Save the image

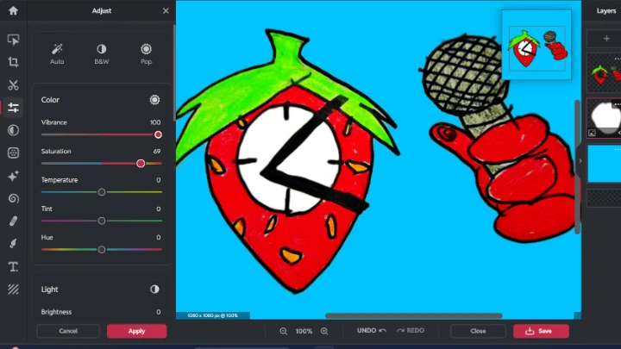pyautogui.click(x=541, y=331)
